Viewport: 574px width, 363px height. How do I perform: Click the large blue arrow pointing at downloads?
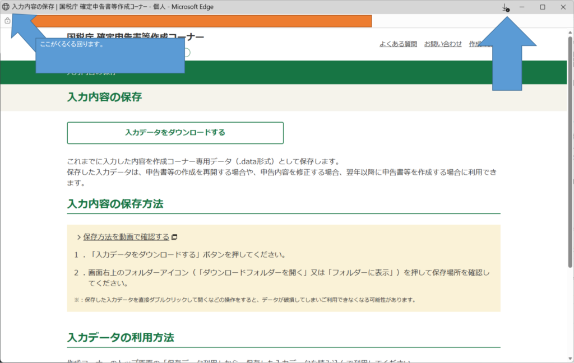pos(507,55)
